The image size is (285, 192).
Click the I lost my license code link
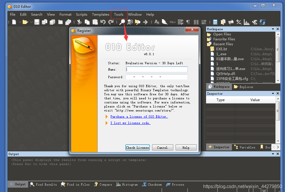pyautogui.click(x=130, y=123)
